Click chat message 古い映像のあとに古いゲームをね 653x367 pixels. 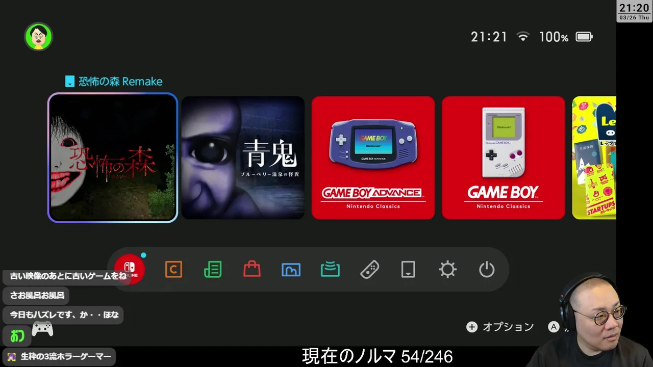tap(68, 276)
